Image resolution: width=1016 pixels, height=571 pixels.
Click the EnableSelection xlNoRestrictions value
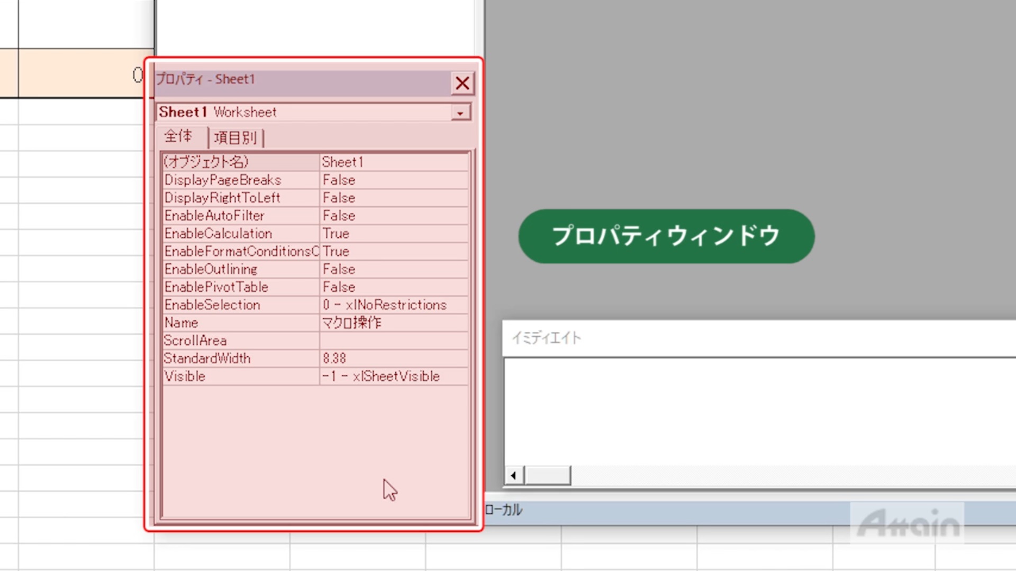pos(394,305)
